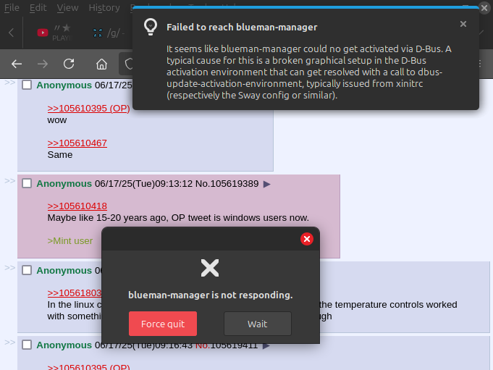Dismiss the Failed to reach blueman-manager notification
Screen dimensions: 493x370
point(463,24)
